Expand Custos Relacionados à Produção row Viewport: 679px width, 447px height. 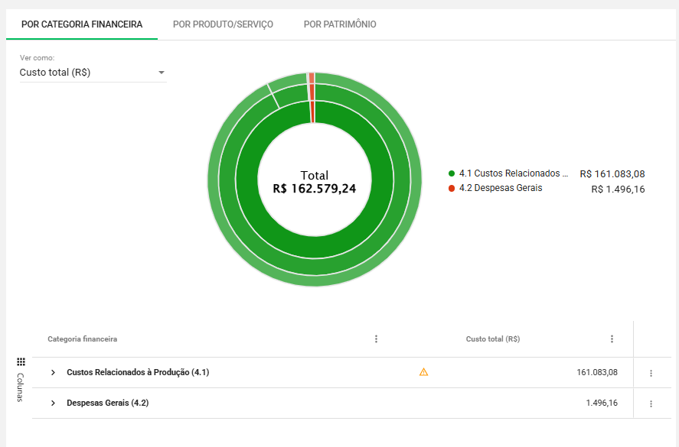pyautogui.click(x=53, y=372)
